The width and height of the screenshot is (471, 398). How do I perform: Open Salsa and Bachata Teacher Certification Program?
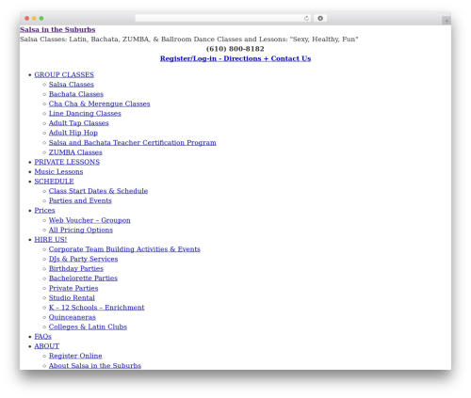(x=132, y=143)
